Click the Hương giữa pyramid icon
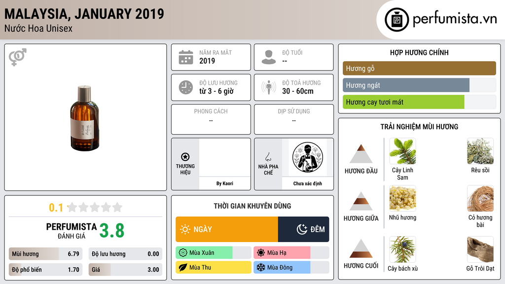Screen dimensions: 505x284 click(361, 201)
